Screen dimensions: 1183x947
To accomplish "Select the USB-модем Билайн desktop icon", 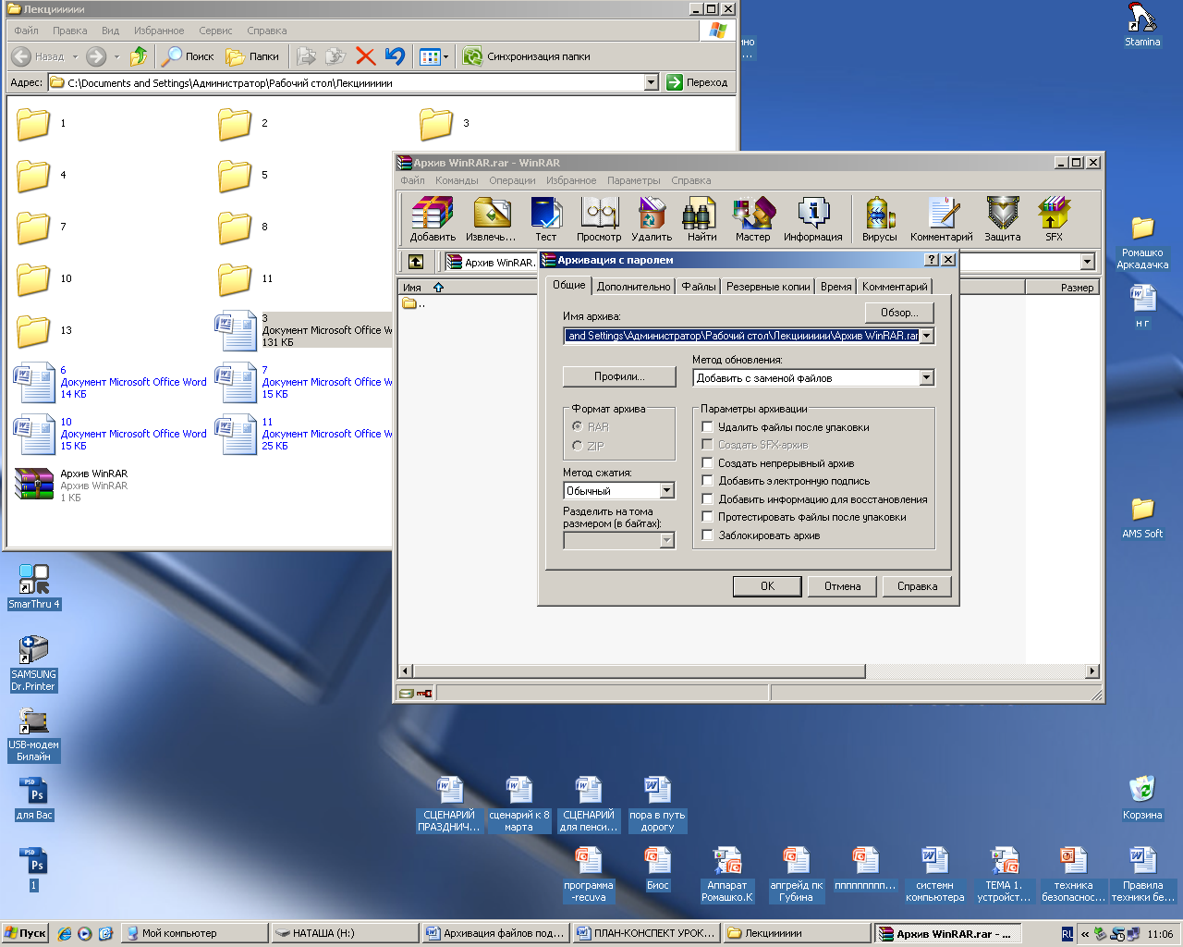I will [34, 734].
